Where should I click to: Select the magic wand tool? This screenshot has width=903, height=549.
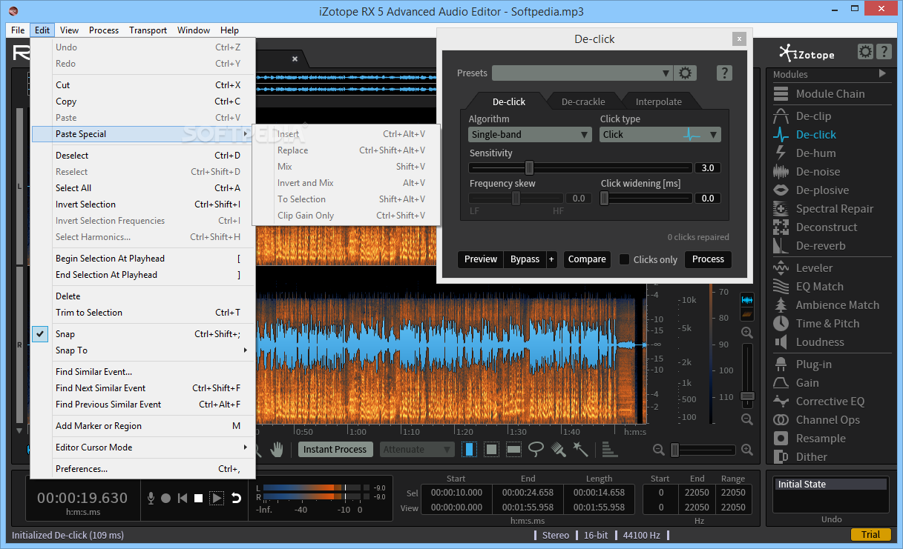click(x=580, y=449)
